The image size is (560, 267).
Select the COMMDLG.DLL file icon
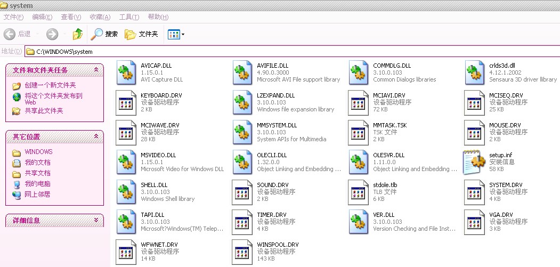(358, 72)
